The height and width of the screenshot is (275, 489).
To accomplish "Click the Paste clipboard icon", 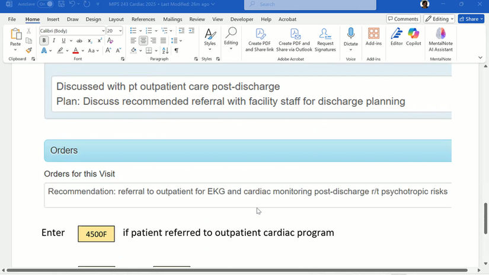I will [x=15, y=34].
